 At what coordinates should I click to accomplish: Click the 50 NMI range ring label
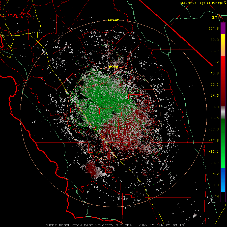tap(113, 67)
